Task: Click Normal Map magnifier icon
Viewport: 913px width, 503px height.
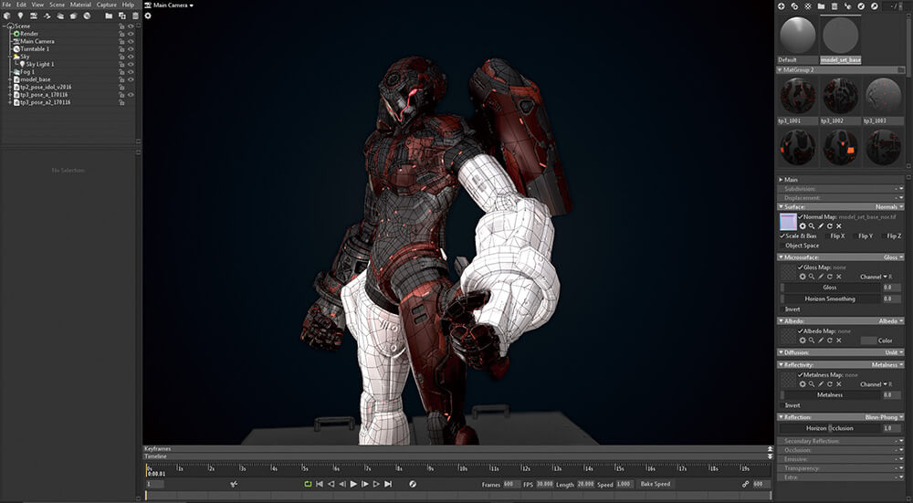Action: coord(812,225)
